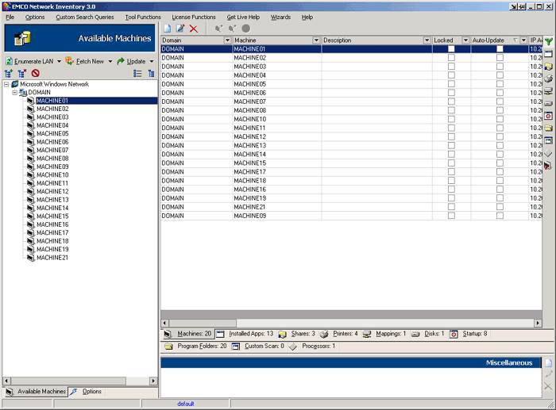Toggle Auto-Update checkbox for MACHINE07
The height and width of the screenshot is (410, 556).
pyautogui.click(x=500, y=102)
